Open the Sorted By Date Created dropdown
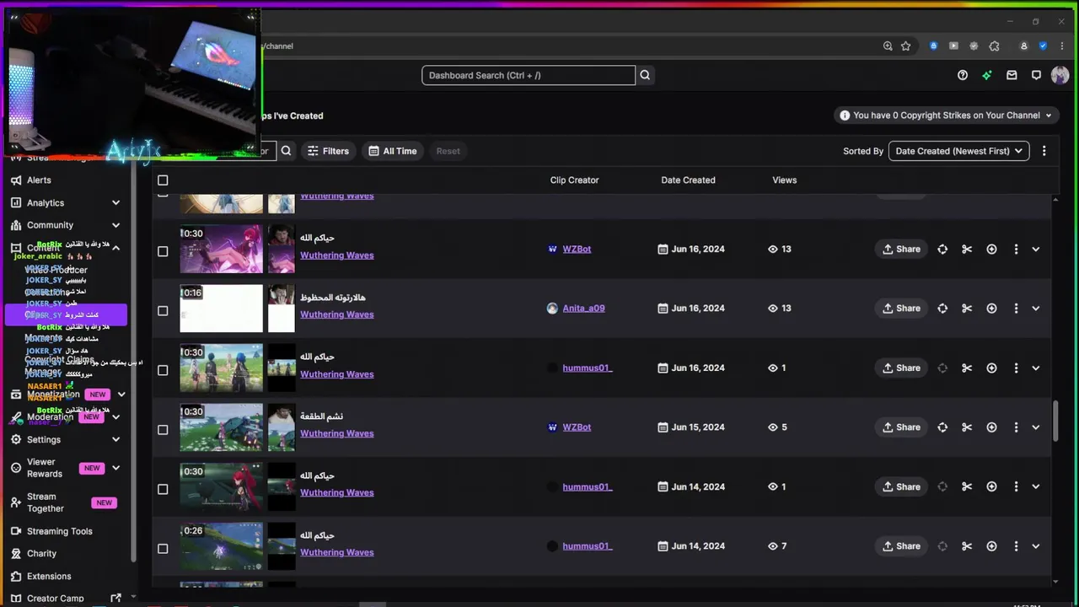1079x607 pixels. coord(958,151)
